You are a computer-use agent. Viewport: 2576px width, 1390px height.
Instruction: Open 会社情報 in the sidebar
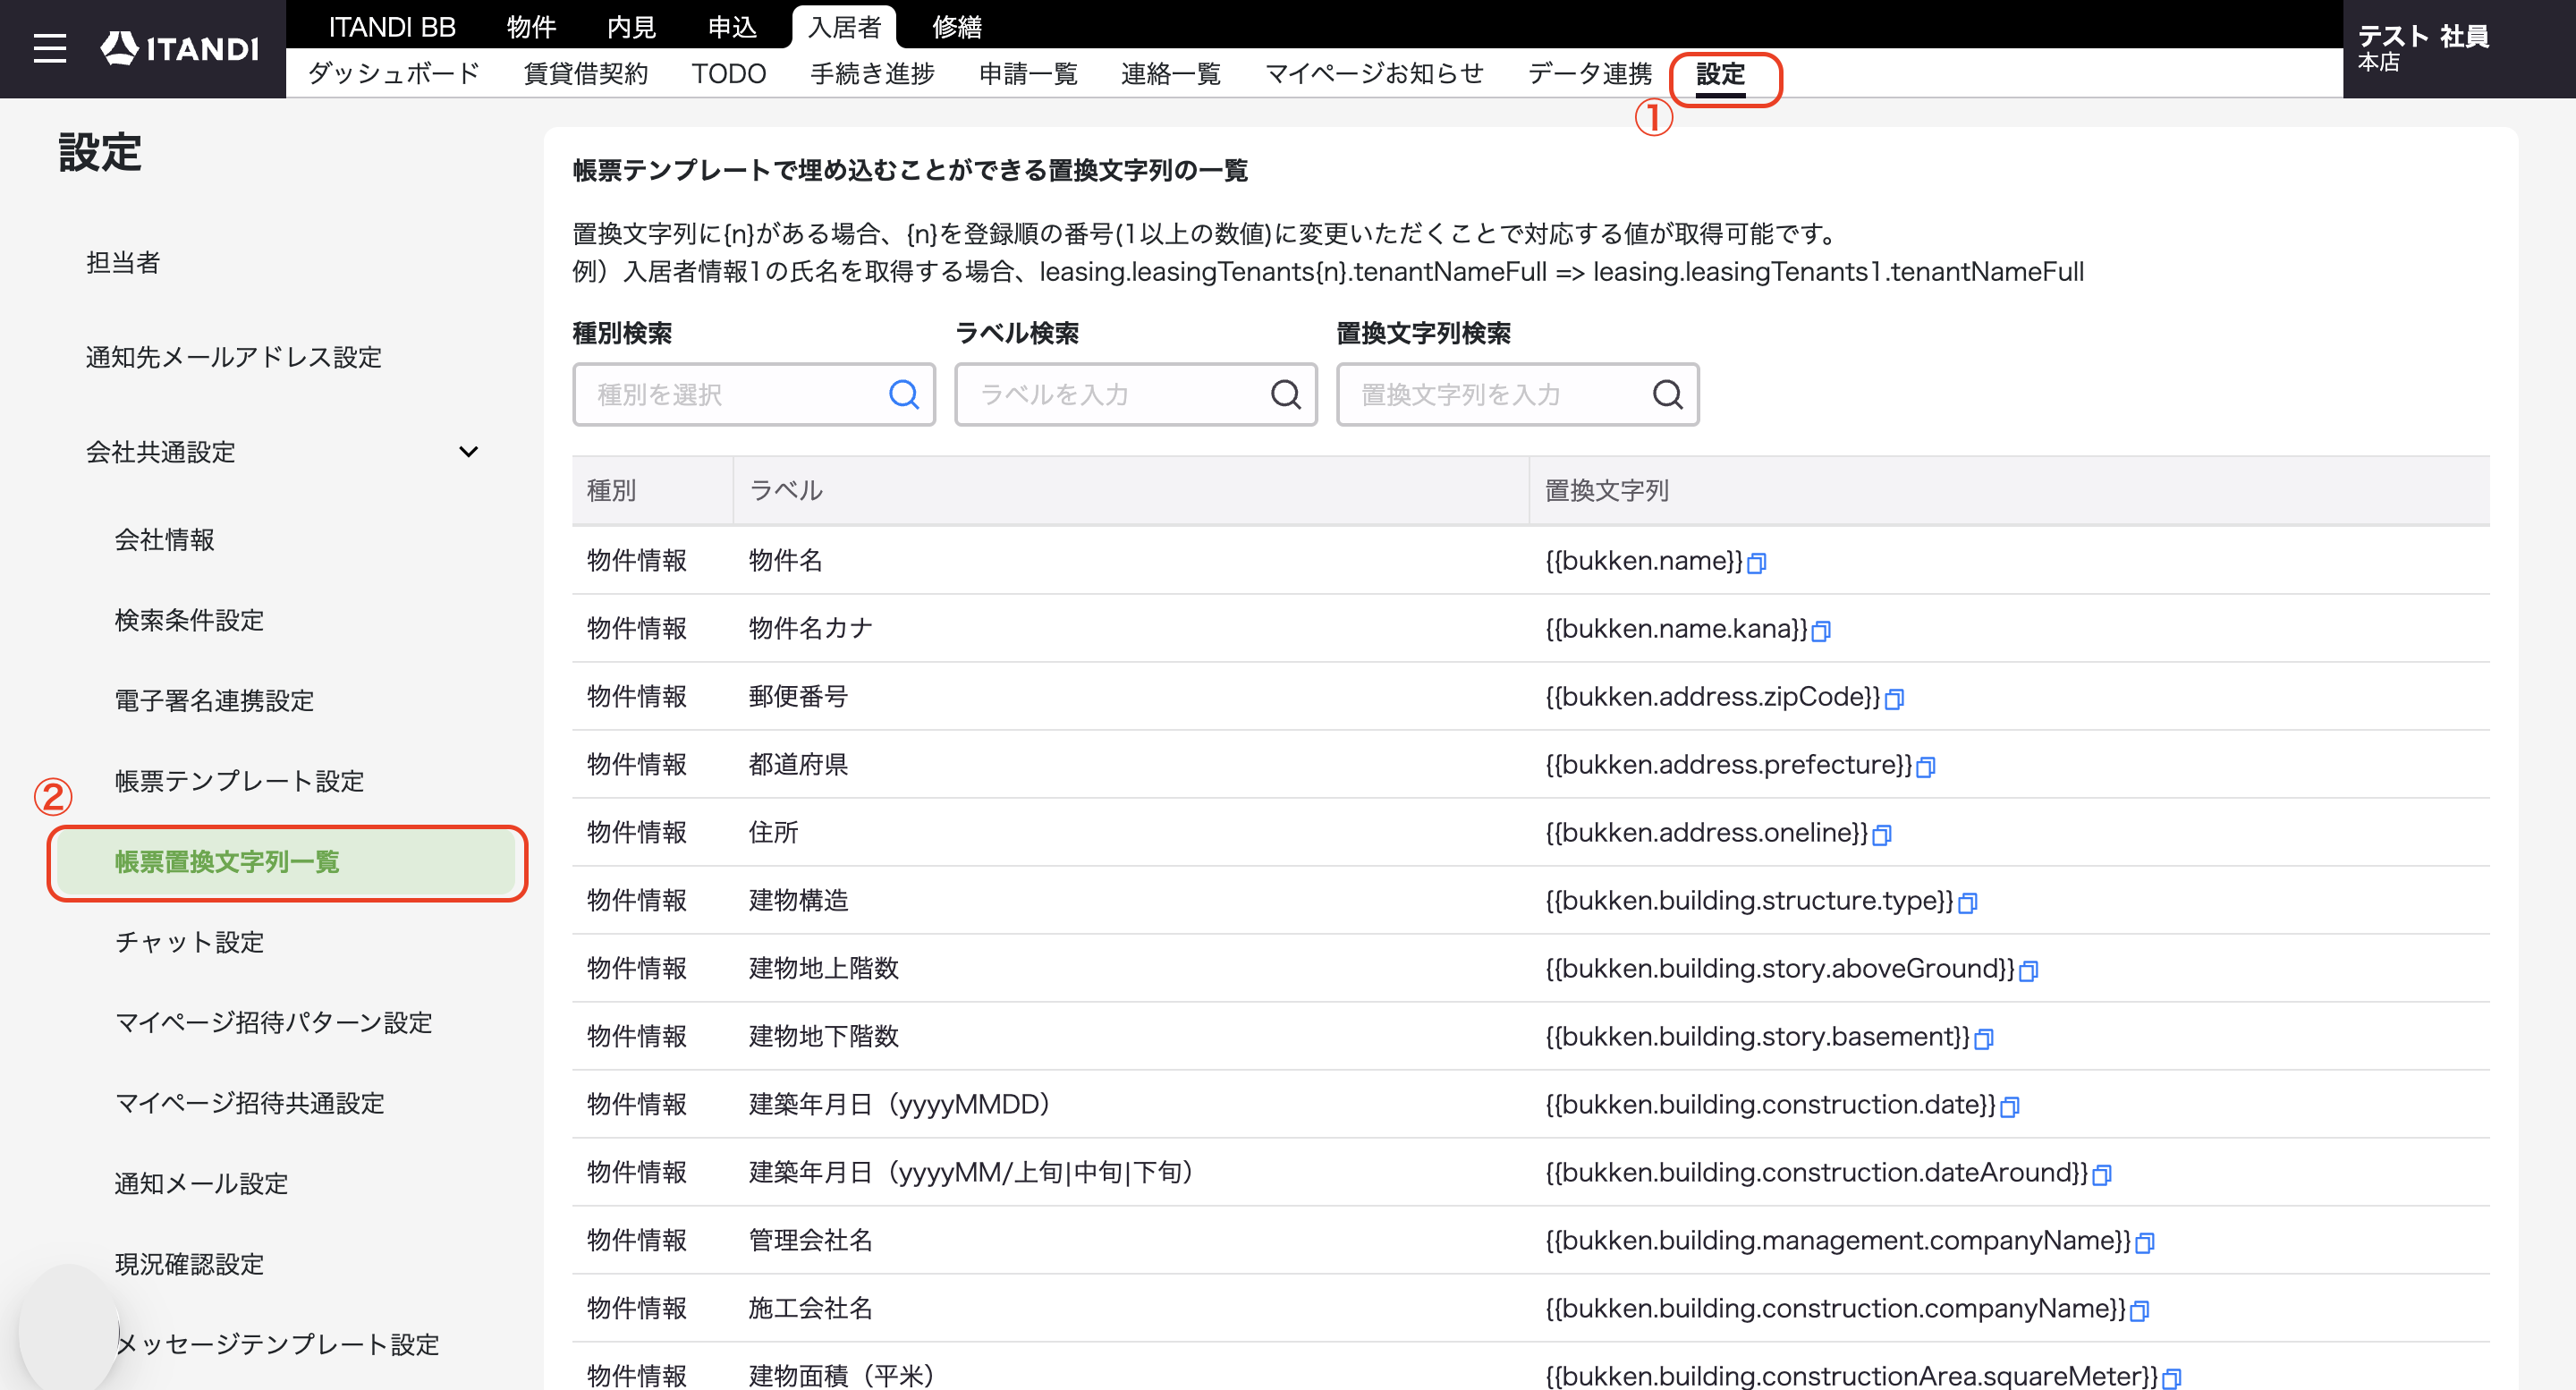(x=165, y=540)
